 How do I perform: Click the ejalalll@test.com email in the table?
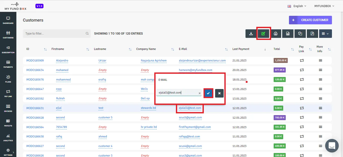190,108
